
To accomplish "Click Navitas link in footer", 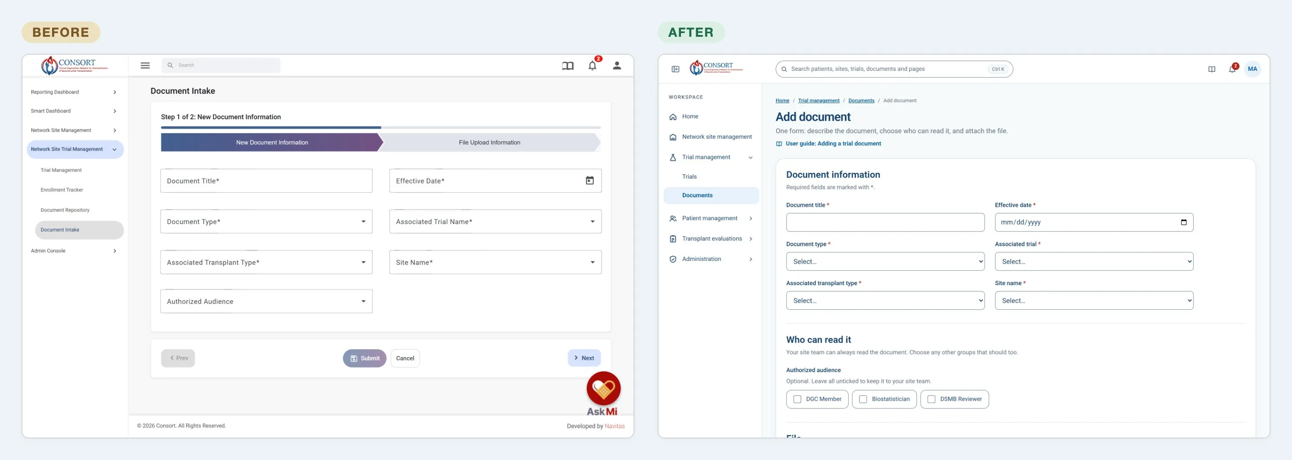I will click(x=615, y=426).
